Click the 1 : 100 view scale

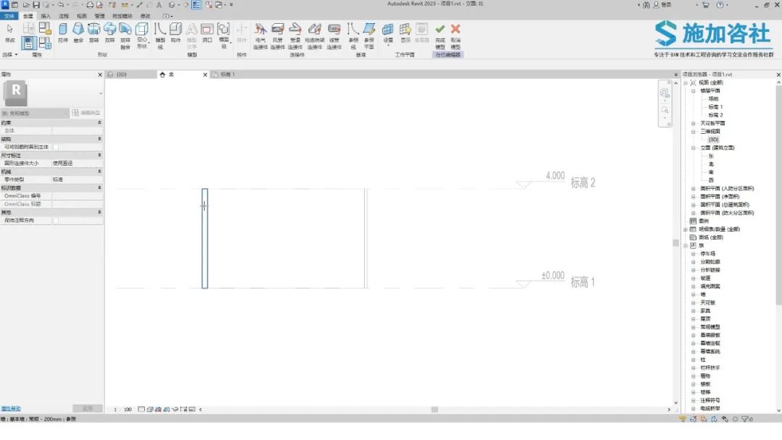click(x=122, y=410)
